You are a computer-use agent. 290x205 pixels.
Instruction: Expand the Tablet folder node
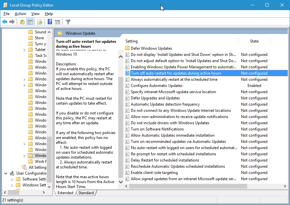point(25,50)
